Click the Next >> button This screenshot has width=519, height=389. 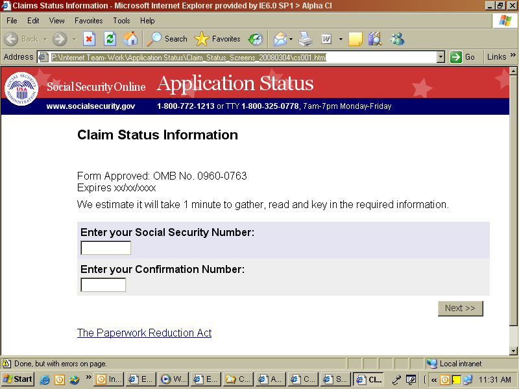tap(461, 309)
